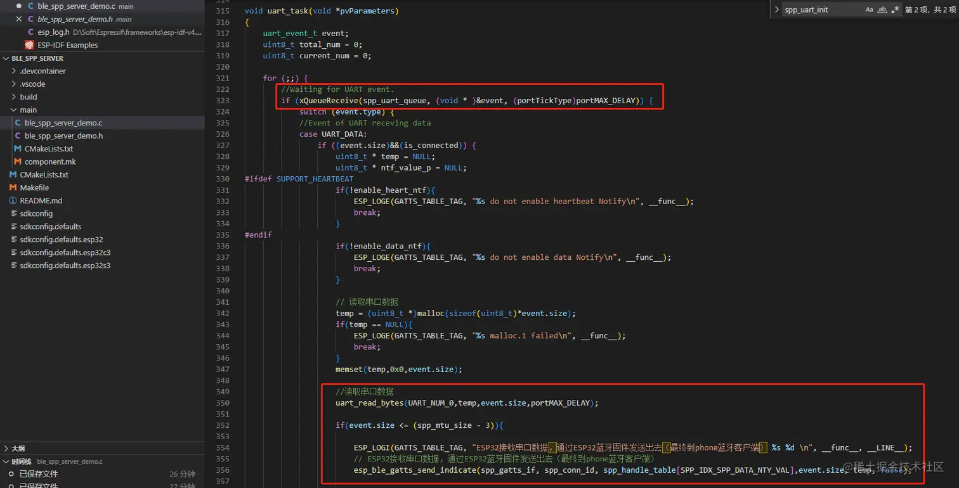Click line number 350 in the gutter
Image resolution: width=959 pixels, height=488 pixels.
click(x=223, y=403)
